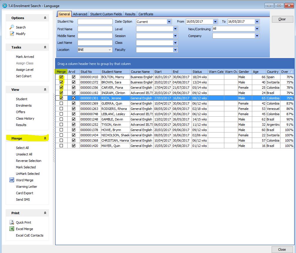
Task: Click the Select All link
Action: [22, 148]
